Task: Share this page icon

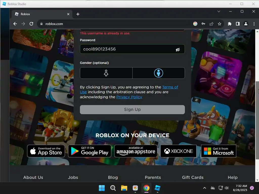Action: point(211,24)
